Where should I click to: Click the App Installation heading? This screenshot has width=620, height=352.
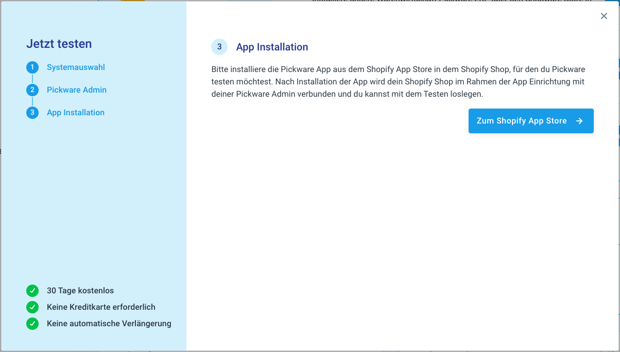coord(272,47)
